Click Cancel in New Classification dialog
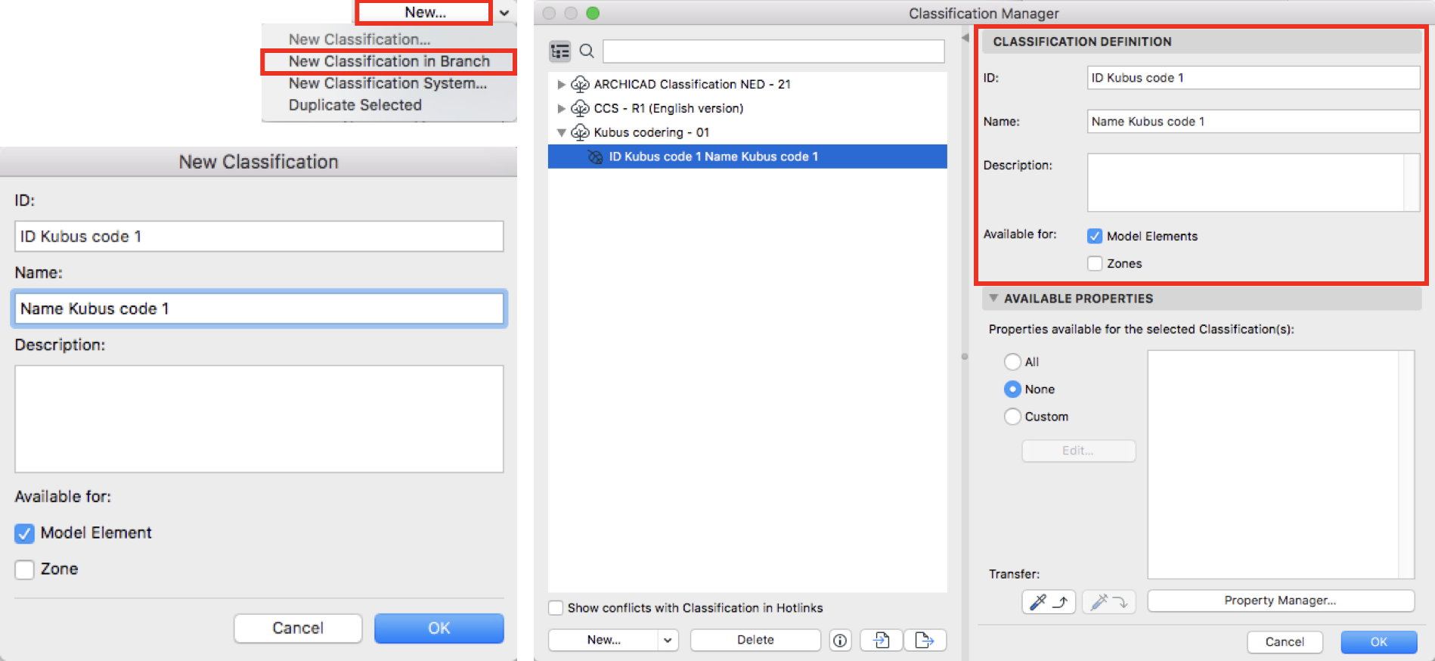 pyautogui.click(x=298, y=628)
